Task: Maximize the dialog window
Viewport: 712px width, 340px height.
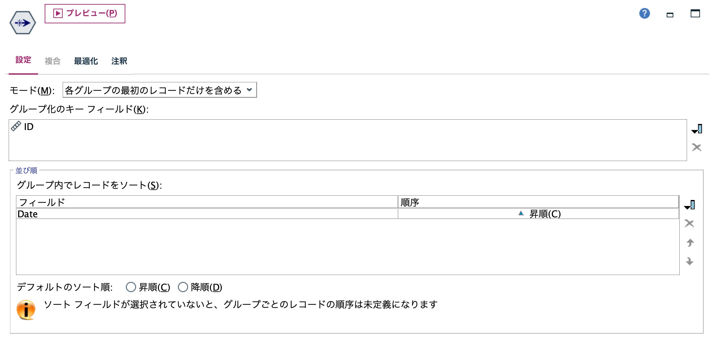Action: tap(695, 14)
